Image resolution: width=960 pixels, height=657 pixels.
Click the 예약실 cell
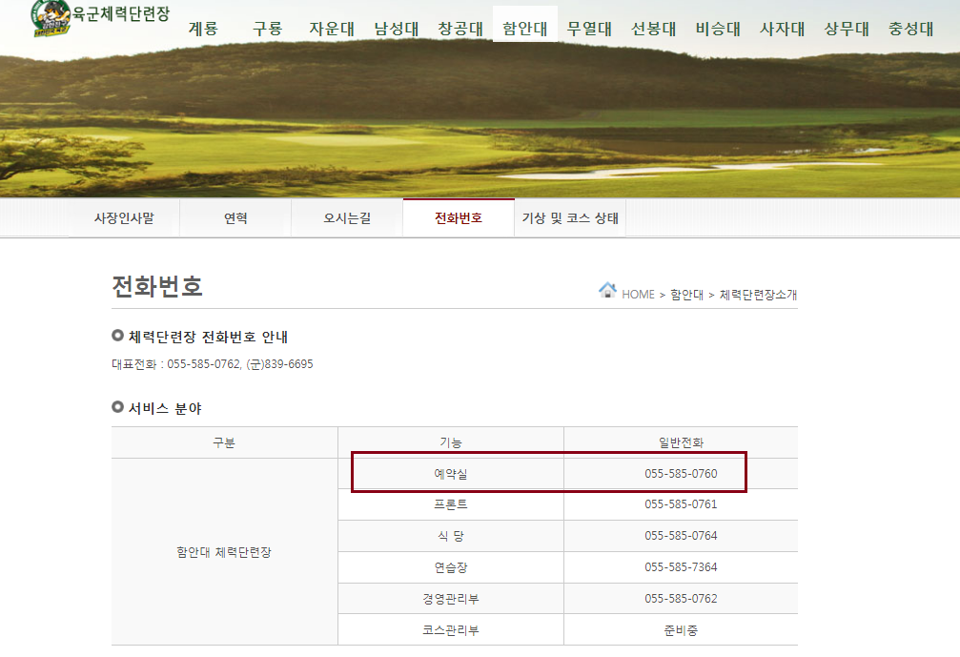click(x=451, y=474)
